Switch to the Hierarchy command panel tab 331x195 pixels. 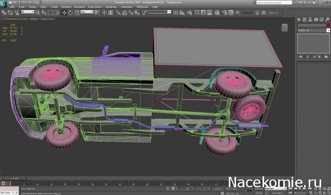click(310, 20)
